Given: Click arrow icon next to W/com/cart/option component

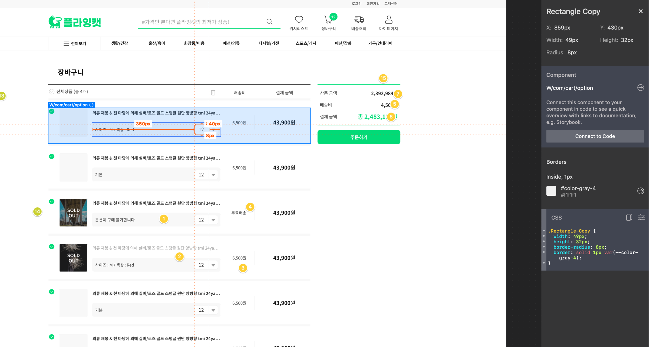Looking at the screenshot, I should (x=640, y=88).
